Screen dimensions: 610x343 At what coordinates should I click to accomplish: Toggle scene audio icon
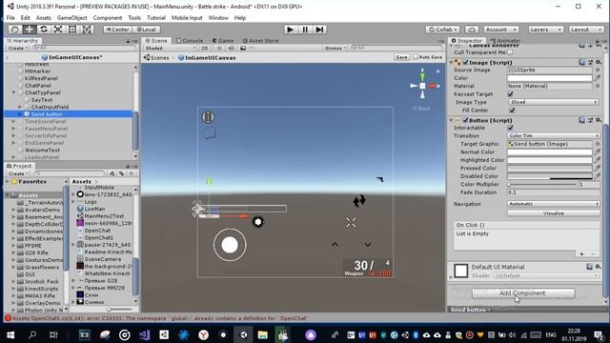[231, 49]
